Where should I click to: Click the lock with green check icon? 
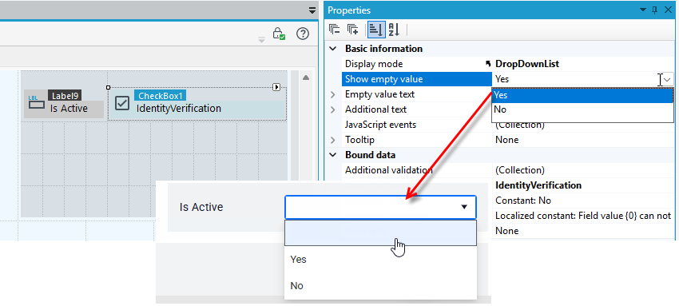tap(279, 34)
